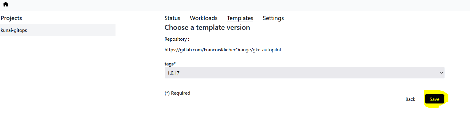Click the tags* field label
This screenshot has height=130, width=470.
[x=170, y=64]
